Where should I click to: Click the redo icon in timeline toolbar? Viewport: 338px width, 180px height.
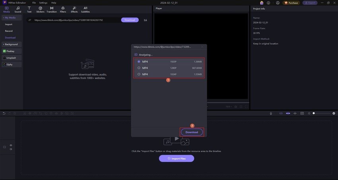point(9,113)
